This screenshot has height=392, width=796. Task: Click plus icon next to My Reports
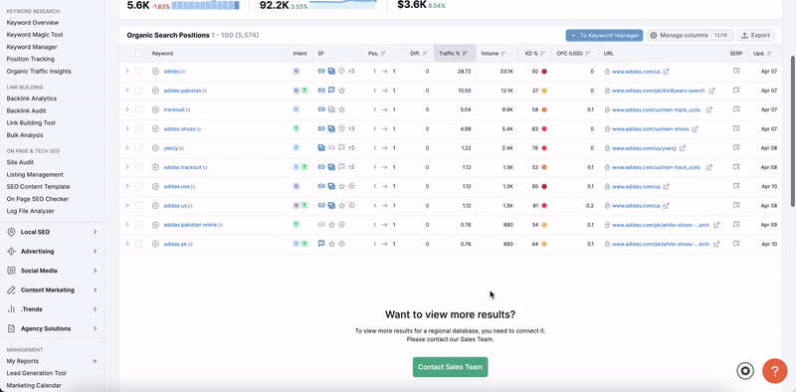(95, 361)
